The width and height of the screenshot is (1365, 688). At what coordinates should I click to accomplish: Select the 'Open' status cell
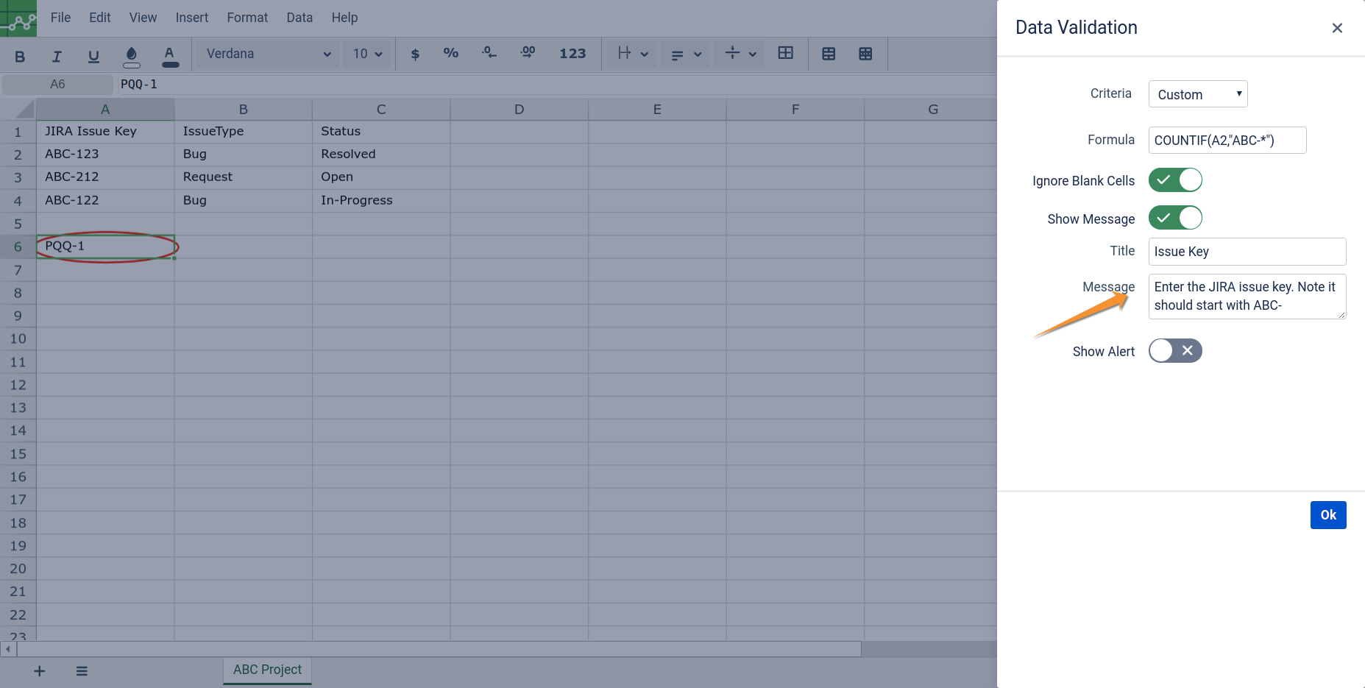381,177
